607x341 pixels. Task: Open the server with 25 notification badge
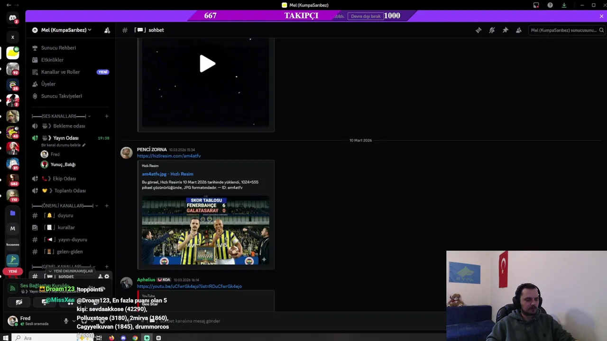pos(13,85)
